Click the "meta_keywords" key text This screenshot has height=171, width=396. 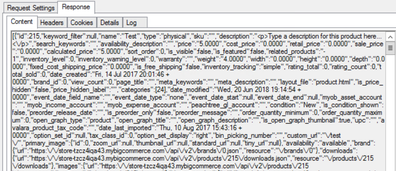[179, 82]
